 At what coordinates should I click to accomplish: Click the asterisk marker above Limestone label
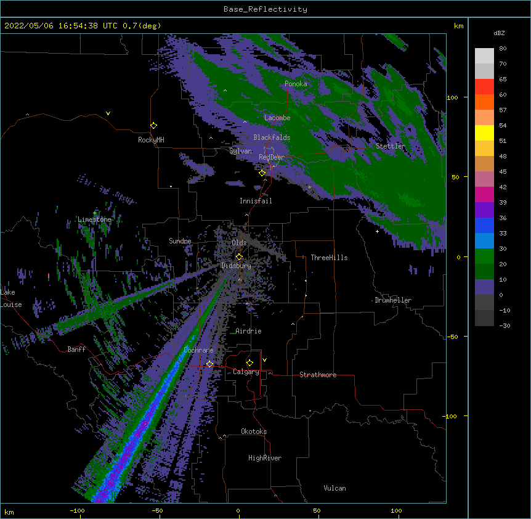95,213
